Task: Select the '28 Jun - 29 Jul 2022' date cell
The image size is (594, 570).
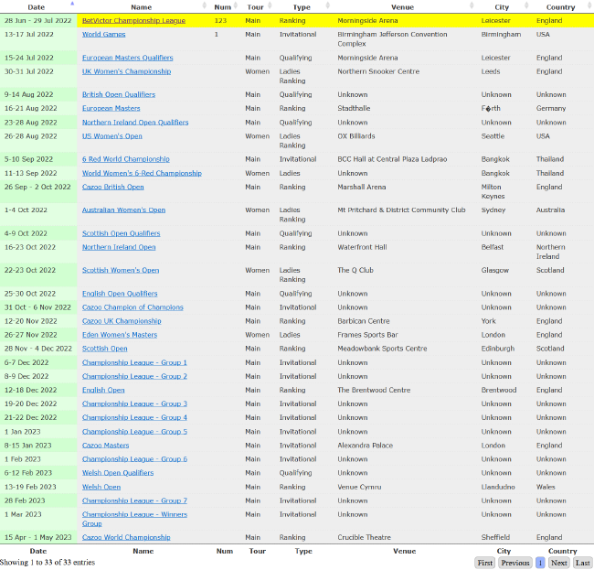Action: (38, 20)
